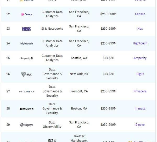Click the BigID fingerprint logo
Screen dimensions: 157x142
(x=27, y=74)
